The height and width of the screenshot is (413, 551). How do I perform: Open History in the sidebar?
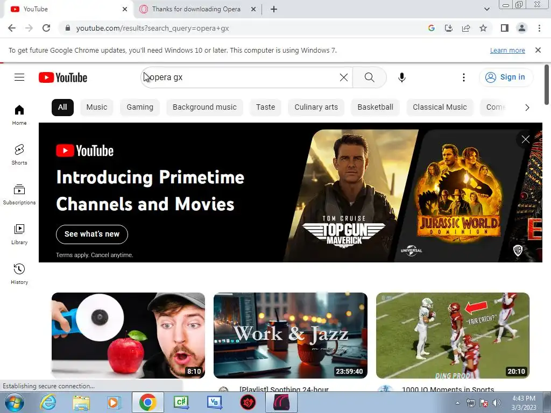19,274
